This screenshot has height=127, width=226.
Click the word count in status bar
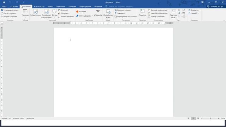[x=19, y=119]
